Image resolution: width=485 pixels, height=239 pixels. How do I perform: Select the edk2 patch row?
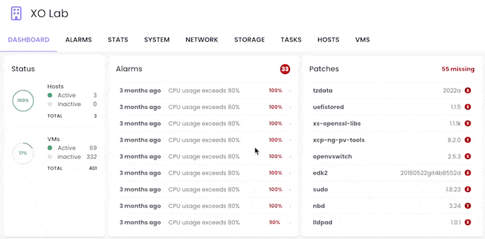tap(392, 173)
